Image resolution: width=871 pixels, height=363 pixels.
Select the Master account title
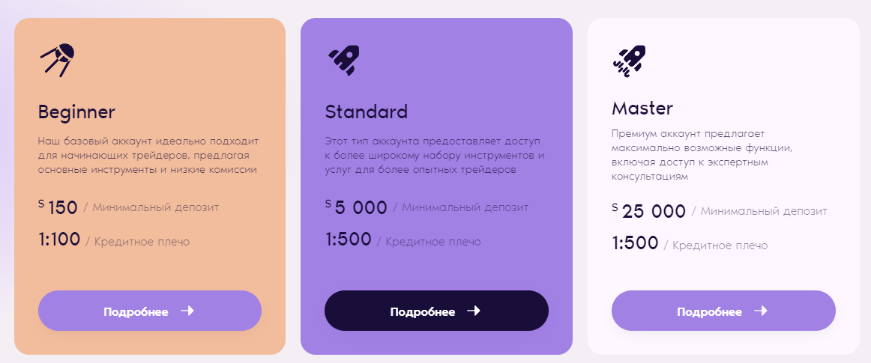(x=642, y=109)
